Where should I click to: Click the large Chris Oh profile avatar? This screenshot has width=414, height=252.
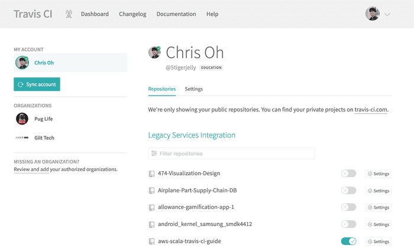click(x=154, y=52)
